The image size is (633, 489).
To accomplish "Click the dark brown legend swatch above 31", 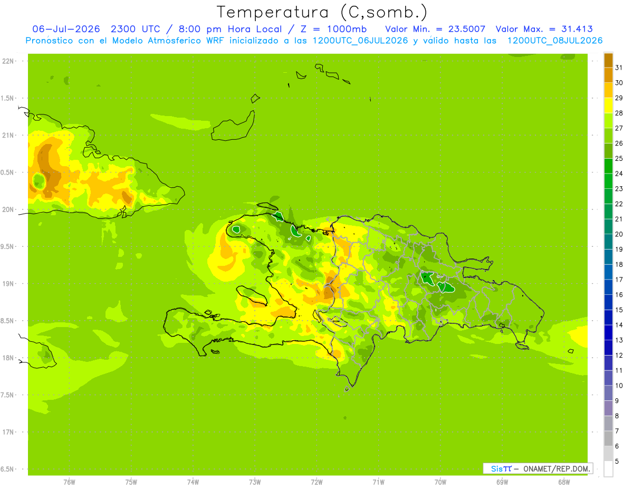I will (x=608, y=60).
